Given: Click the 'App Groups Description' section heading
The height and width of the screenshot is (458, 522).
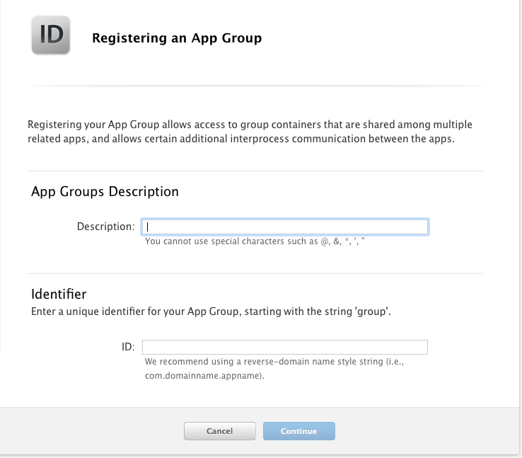Looking at the screenshot, I should point(105,192).
